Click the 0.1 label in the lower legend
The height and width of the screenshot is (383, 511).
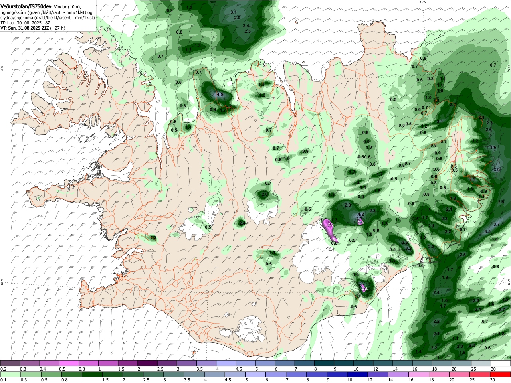coord(4,380)
